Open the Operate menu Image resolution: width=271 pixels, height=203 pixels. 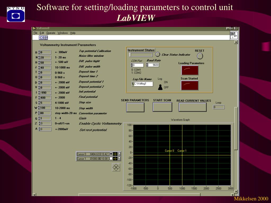click(51, 33)
